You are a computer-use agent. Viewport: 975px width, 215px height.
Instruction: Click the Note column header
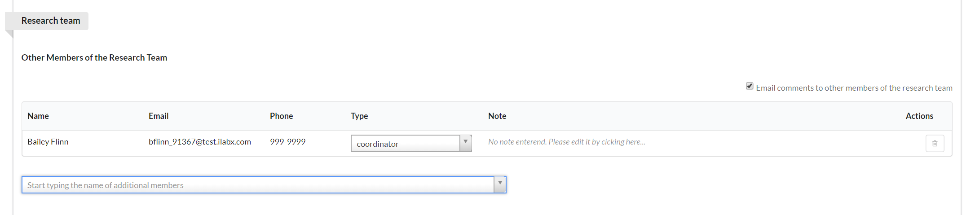(x=497, y=116)
